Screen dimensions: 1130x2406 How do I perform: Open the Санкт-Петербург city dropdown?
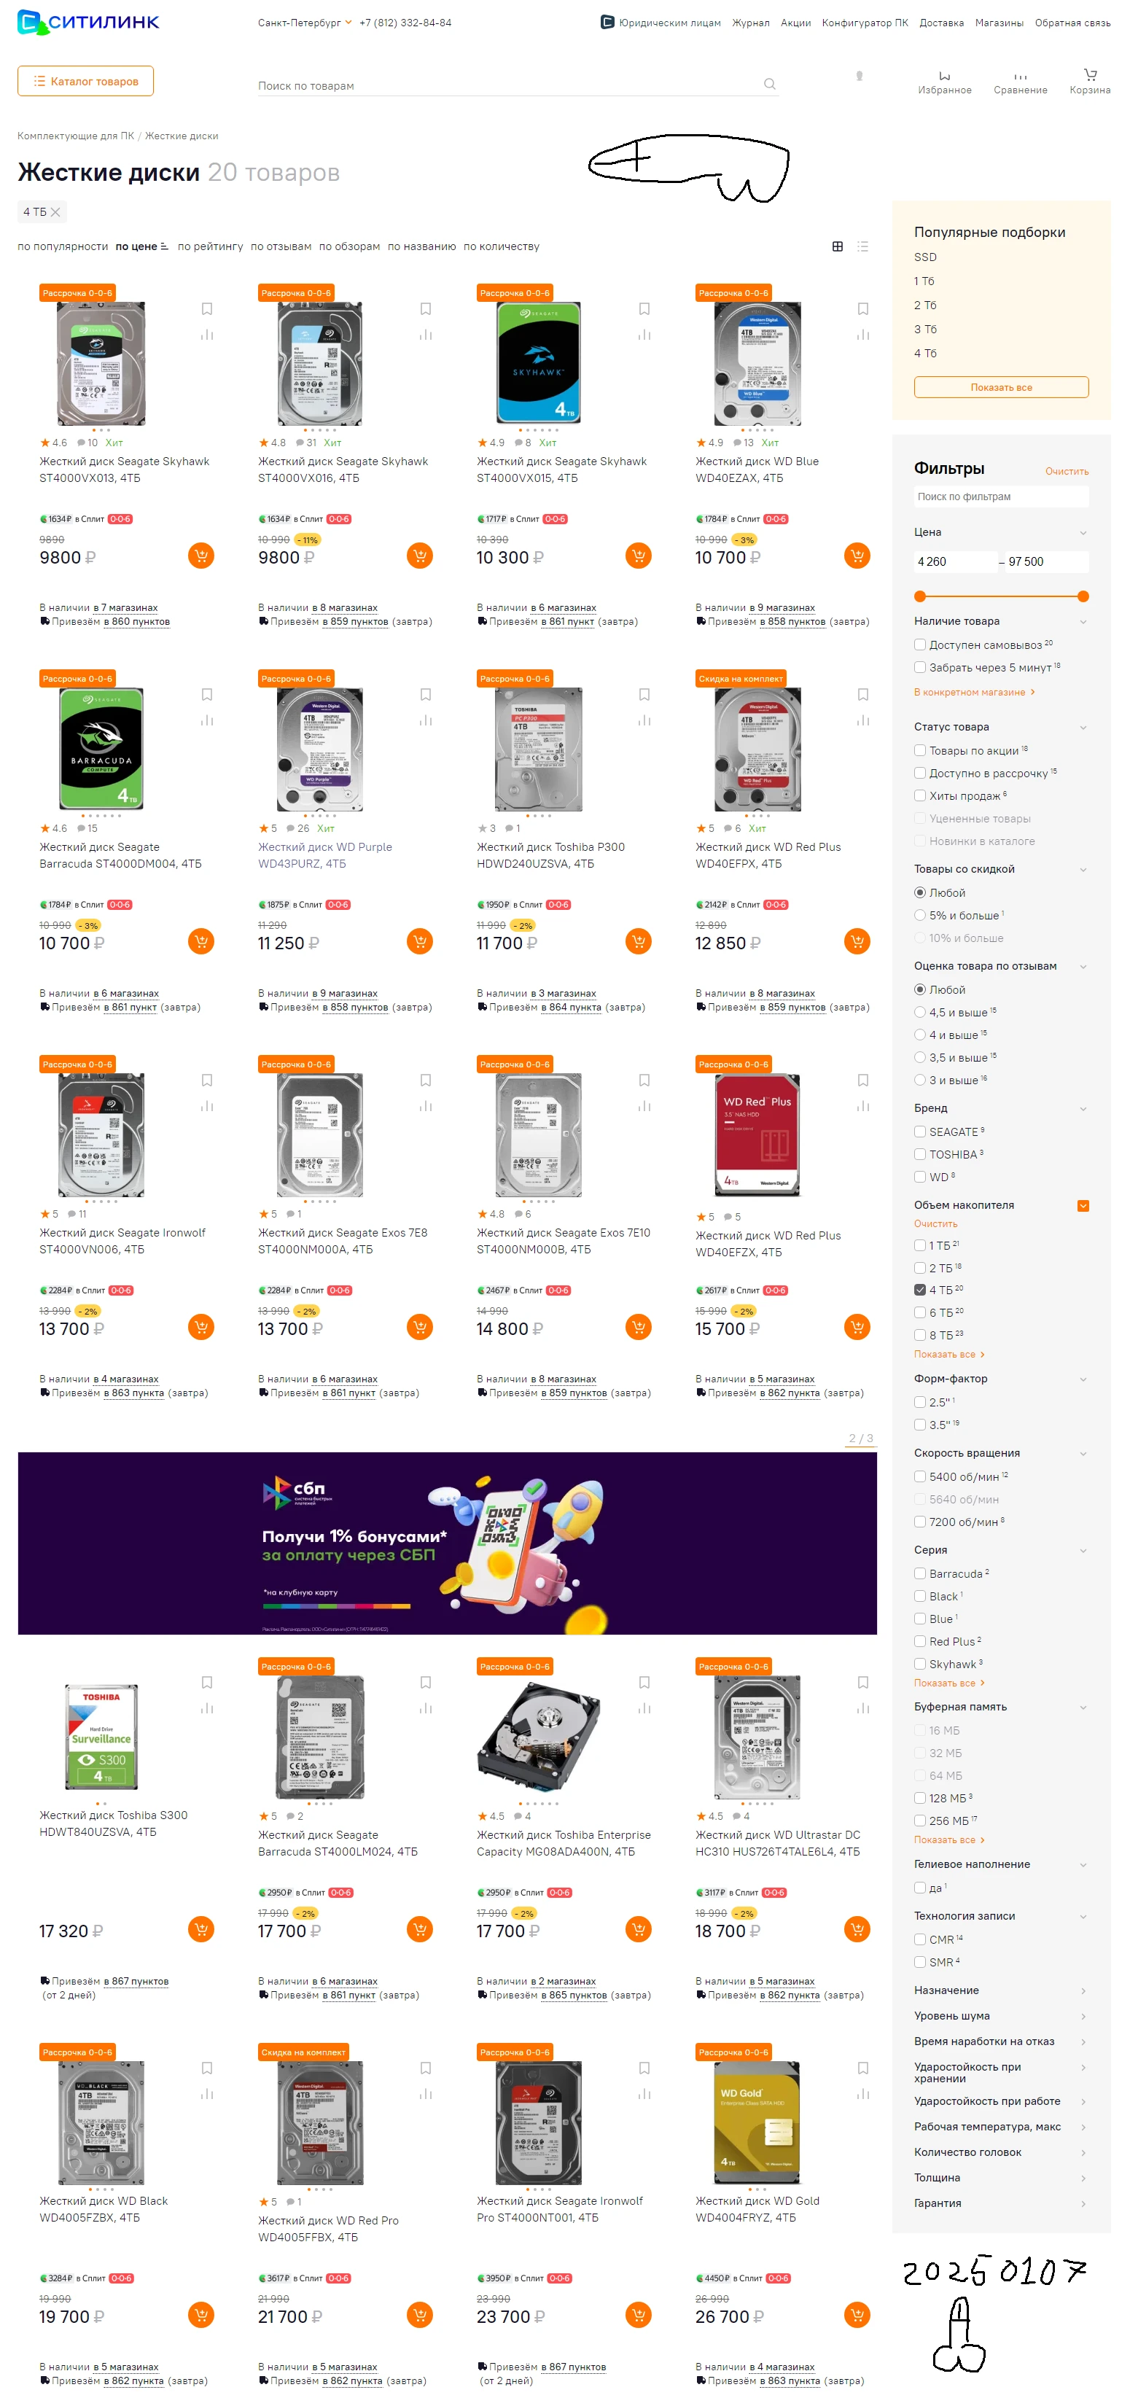coord(305,23)
